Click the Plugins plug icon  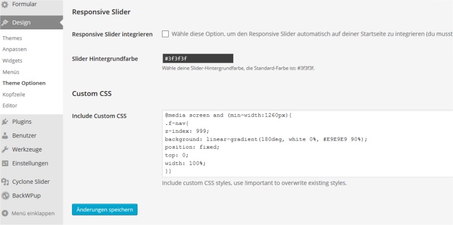5,122
